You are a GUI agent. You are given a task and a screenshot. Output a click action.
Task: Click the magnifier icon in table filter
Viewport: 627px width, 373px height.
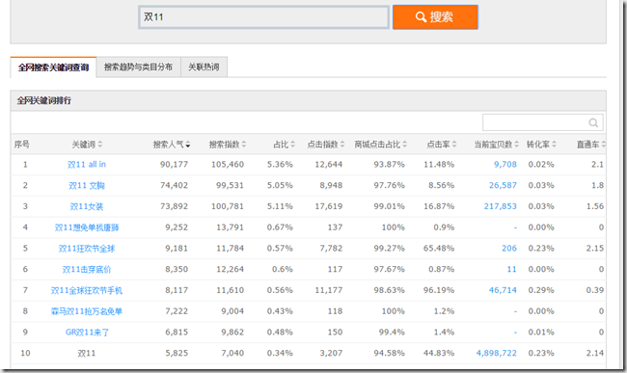tap(593, 122)
